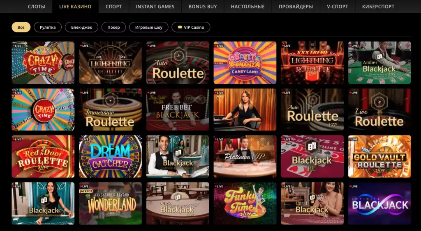Filter games by Блек-джек
This screenshot has height=231, width=421.
click(x=82, y=27)
